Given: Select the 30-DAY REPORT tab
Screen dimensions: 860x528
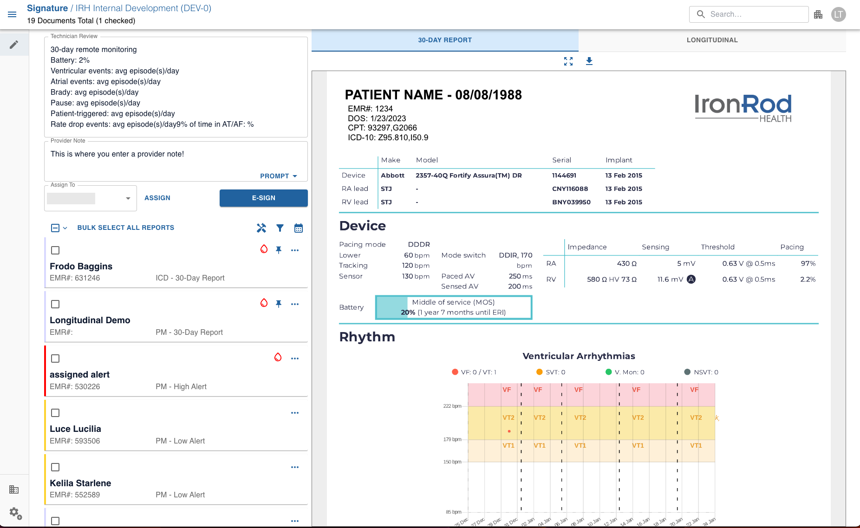Looking at the screenshot, I should 445,40.
